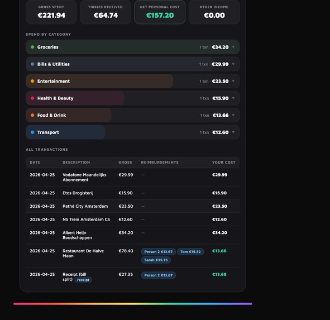The width and height of the screenshot is (330, 320).
Task: Sort by the Description column header
Action: click(x=76, y=163)
